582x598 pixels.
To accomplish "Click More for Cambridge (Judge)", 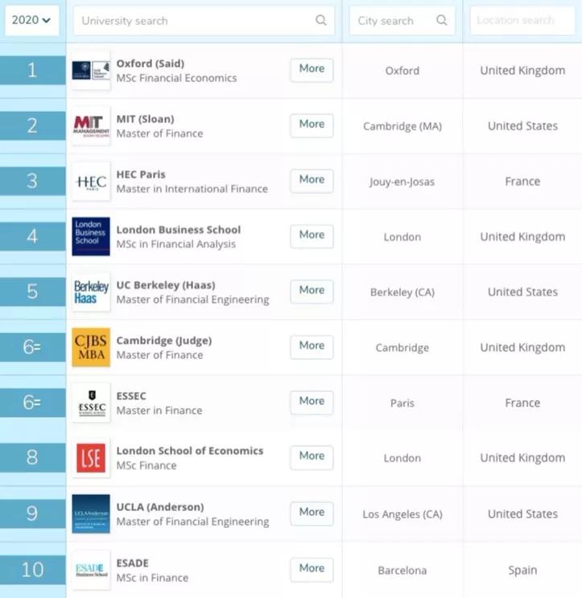I will tap(312, 347).
